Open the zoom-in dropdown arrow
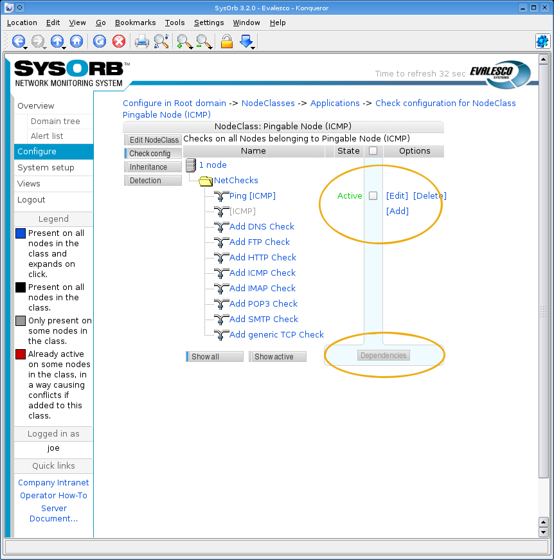This screenshot has height=560, width=554. tap(192, 48)
